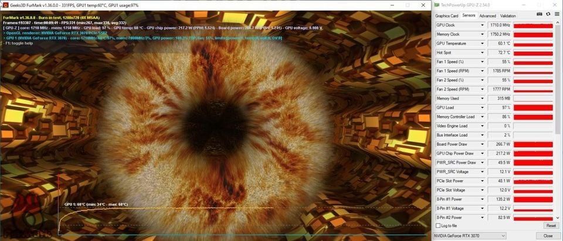
Task: Click the sensor list scroll-down arrow
Action: pyautogui.click(x=557, y=218)
